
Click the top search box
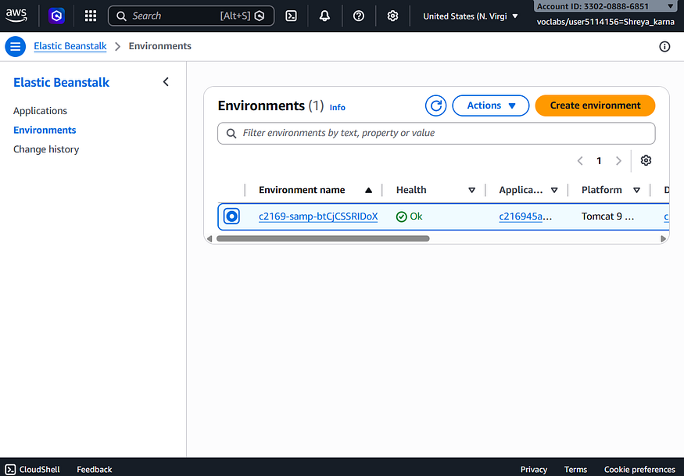click(x=191, y=16)
